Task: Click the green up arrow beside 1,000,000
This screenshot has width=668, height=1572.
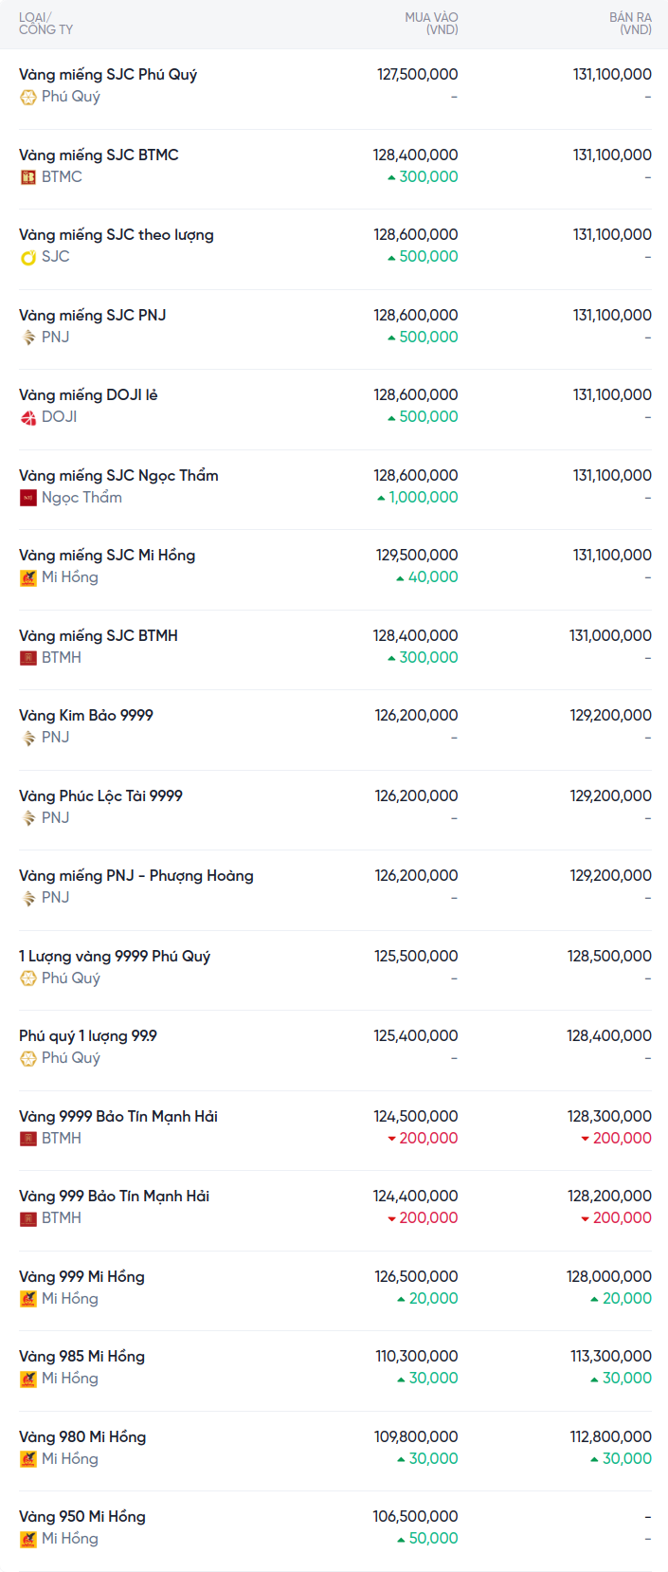Action: (381, 498)
